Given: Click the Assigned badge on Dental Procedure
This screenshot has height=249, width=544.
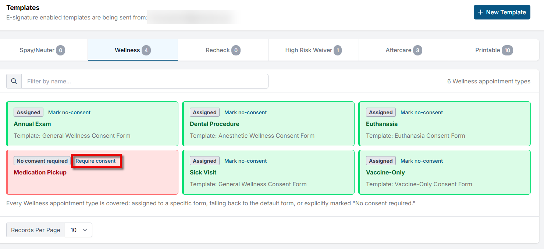Looking at the screenshot, I should (205, 112).
